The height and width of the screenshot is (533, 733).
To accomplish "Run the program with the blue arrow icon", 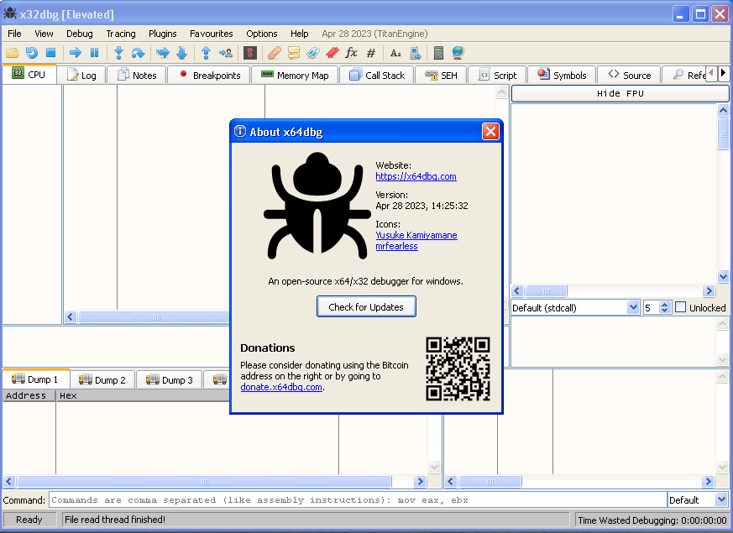I will coord(75,52).
